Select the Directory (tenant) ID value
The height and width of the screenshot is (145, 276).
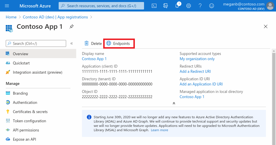click(117, 84)
